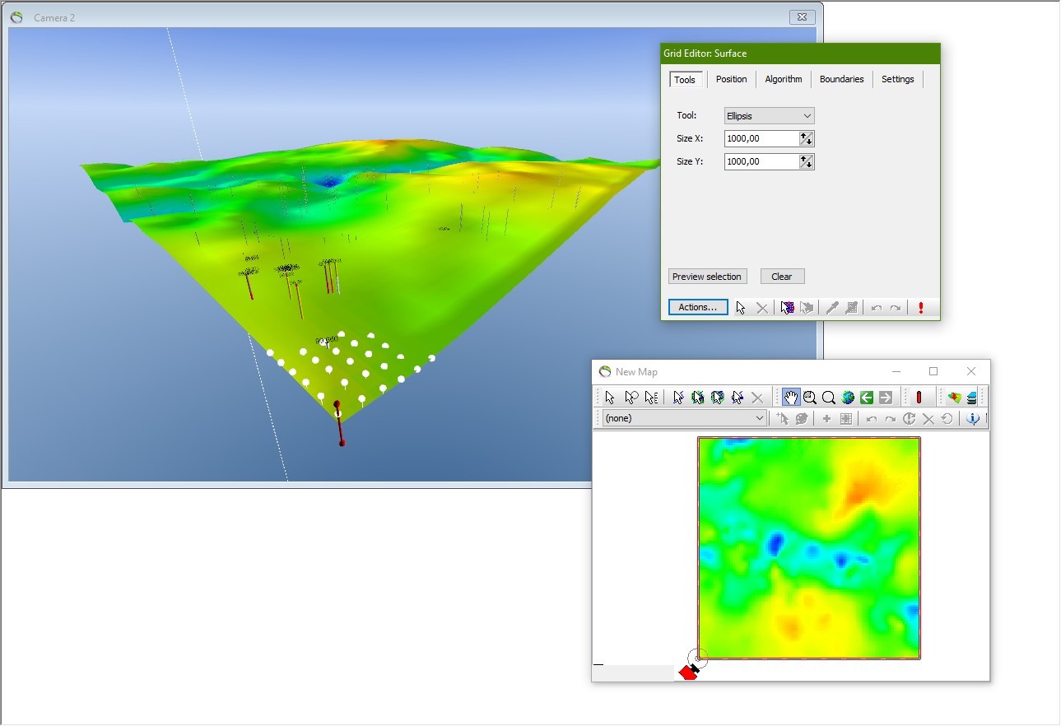Click redo arrow in Grid Editor toolbar
Screen dimensions: 1061x726
[896, 307]
